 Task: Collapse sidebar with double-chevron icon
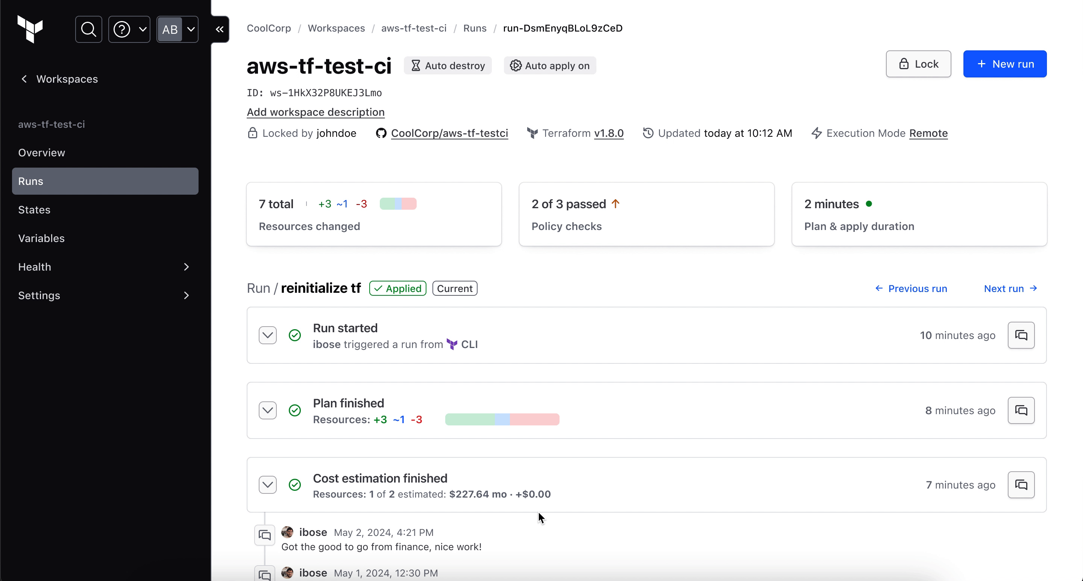pyautogui.click(x=220, y=29)
